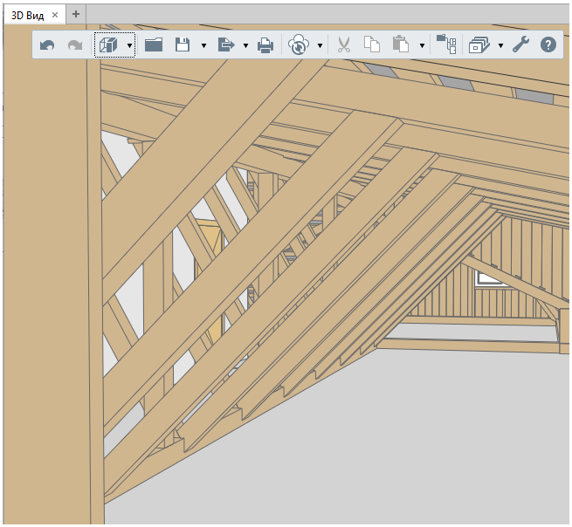Open a project with the folder icon
This screenshot has height=527, width=572.
[154, 45]
